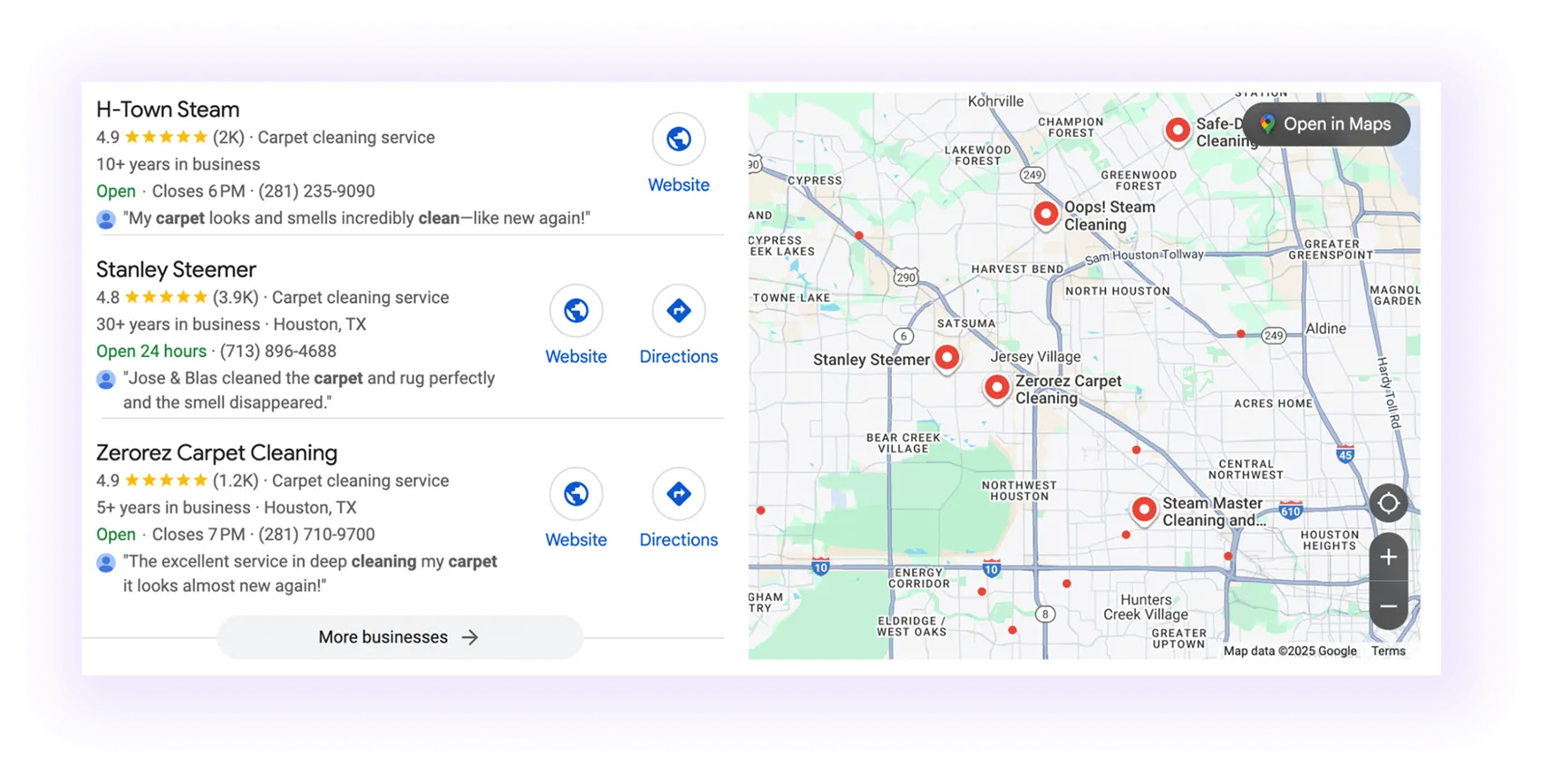Click "10+ years in business" text
Viewport: 1541px width, 775px height.
point(179,164)
